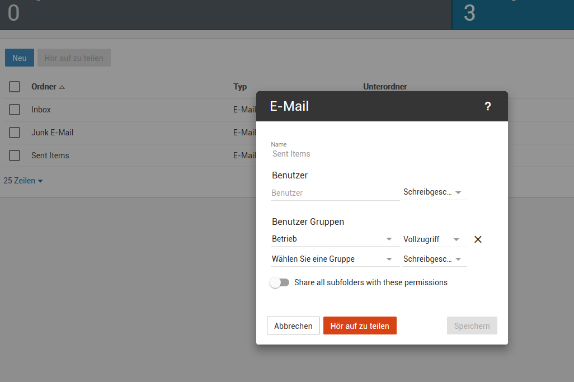Check the Sent Items folder checkbox
The image size is (574, 382).
click(15, 155)
